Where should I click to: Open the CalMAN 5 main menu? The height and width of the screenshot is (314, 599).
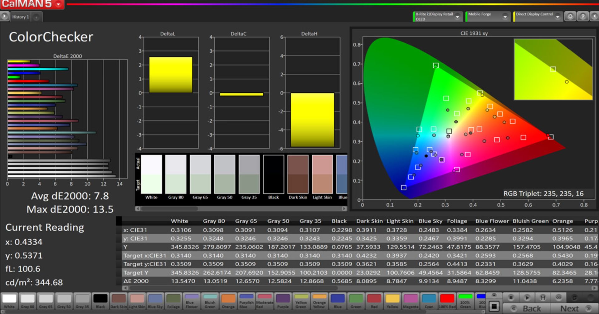58,4
